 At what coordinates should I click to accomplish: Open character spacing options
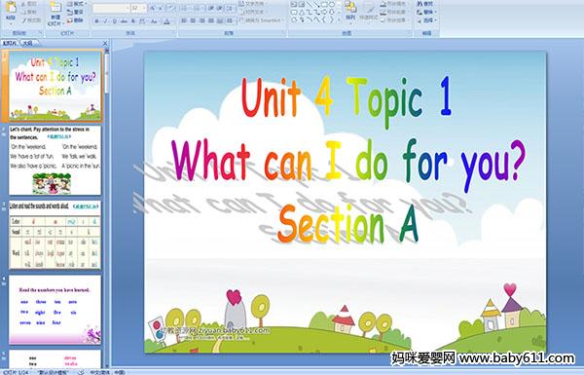[x=142, y=21]
